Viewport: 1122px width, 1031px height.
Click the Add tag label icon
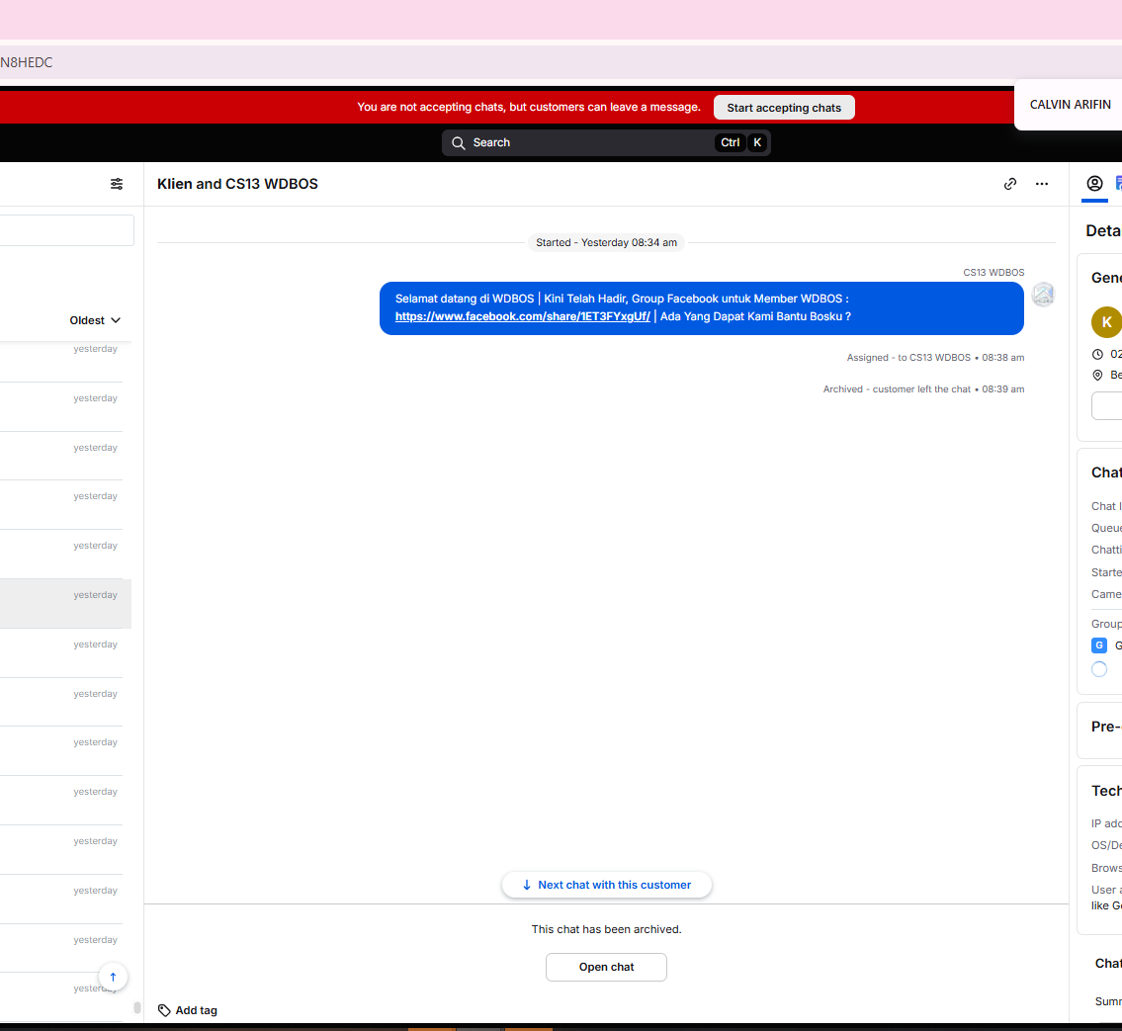pyautogui.click(x=164, y=1010)
